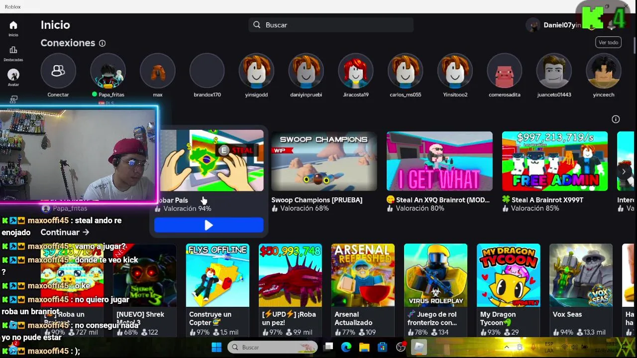The image size is (637, 358).
Task: Open Papa_fritas connection avatar
Action: 108,71
